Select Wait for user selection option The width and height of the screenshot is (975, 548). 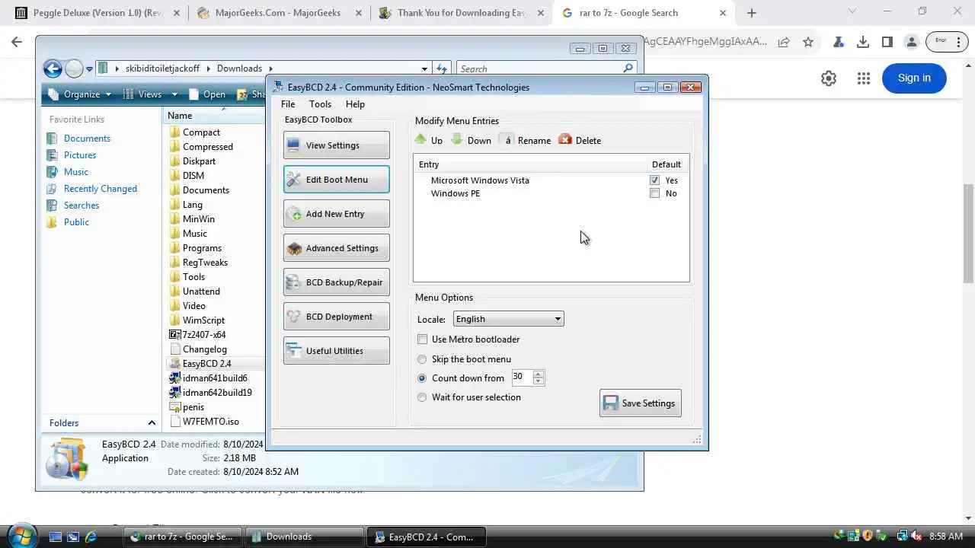tap(422, 397)
